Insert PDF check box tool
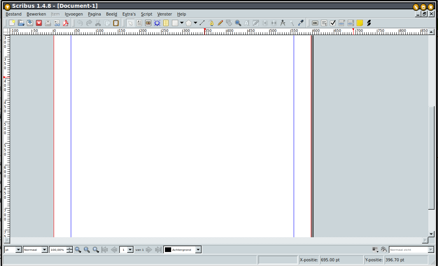This screenshot has height=266, width=438. [333, 23]
